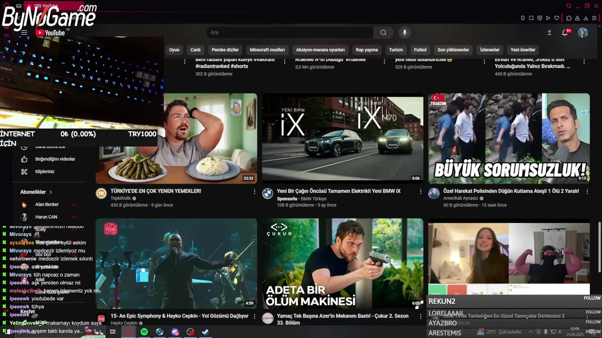
Task: Open Spotify from the taskbar
Action: (144, 332)
